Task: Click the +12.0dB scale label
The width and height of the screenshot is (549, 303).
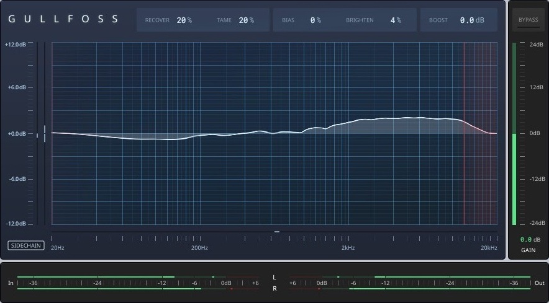Action: (x=15, y=45)
